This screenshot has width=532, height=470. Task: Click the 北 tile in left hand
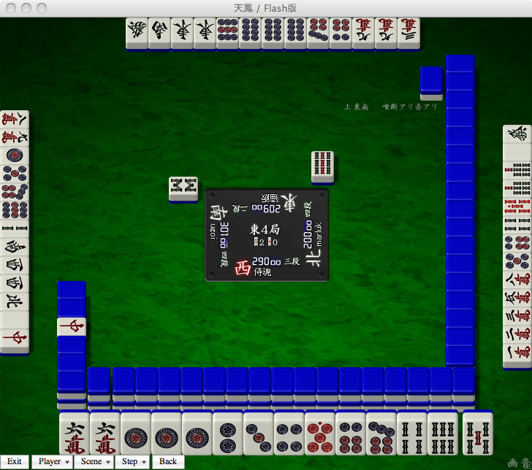point(15,302)
